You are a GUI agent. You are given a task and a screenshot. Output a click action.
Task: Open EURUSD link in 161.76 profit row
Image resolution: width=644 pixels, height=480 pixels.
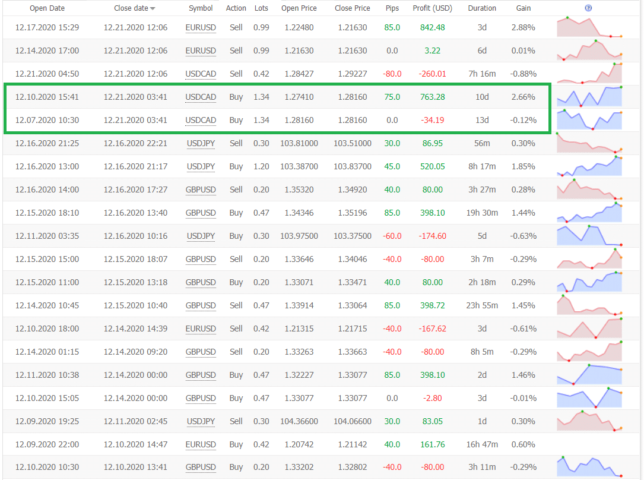[x=201, y=444]
